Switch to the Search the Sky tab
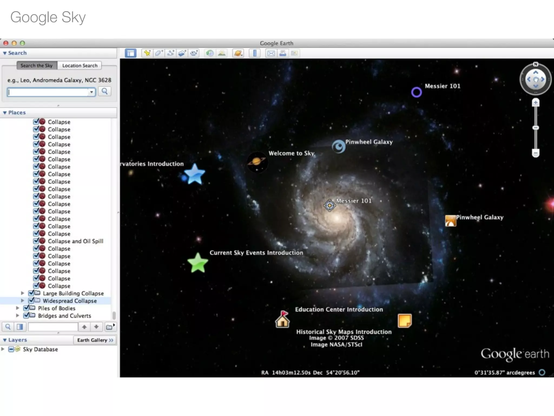Image resolution: width=554 pixels, height=416 pixels. tap(37, 66)
